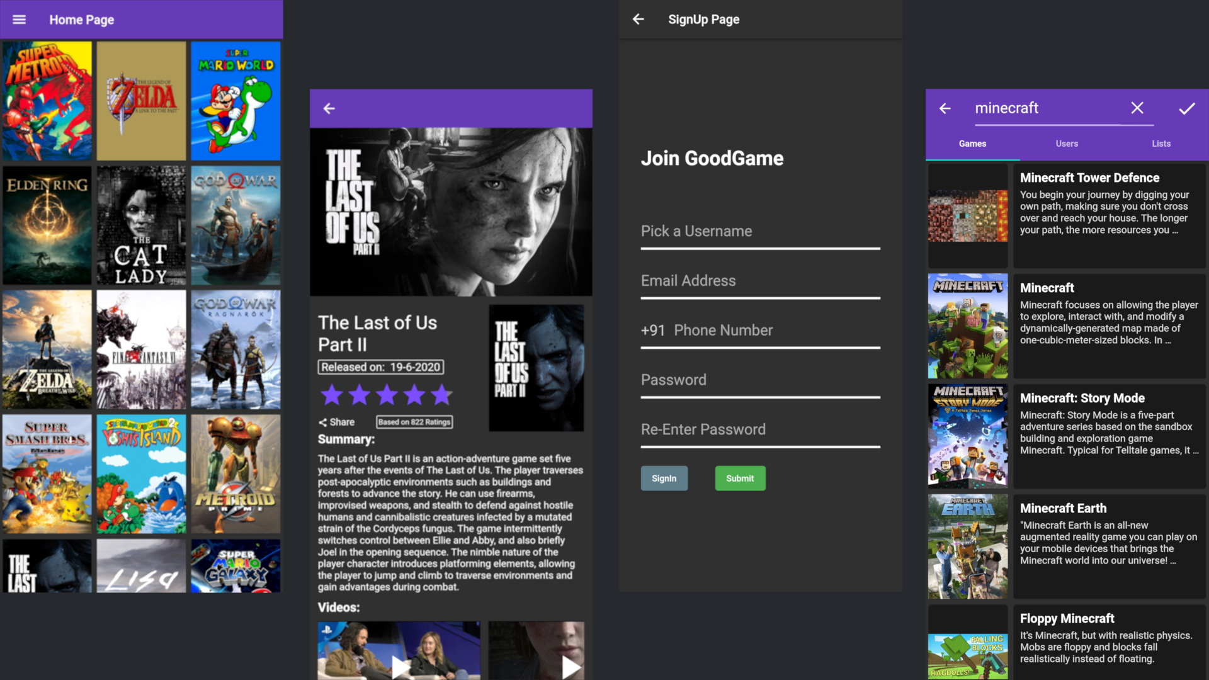Open the Final Fantasy VI cover
Image resolution: width=1209 pixels, height=680 pixels.
click(x=142, y=349)
